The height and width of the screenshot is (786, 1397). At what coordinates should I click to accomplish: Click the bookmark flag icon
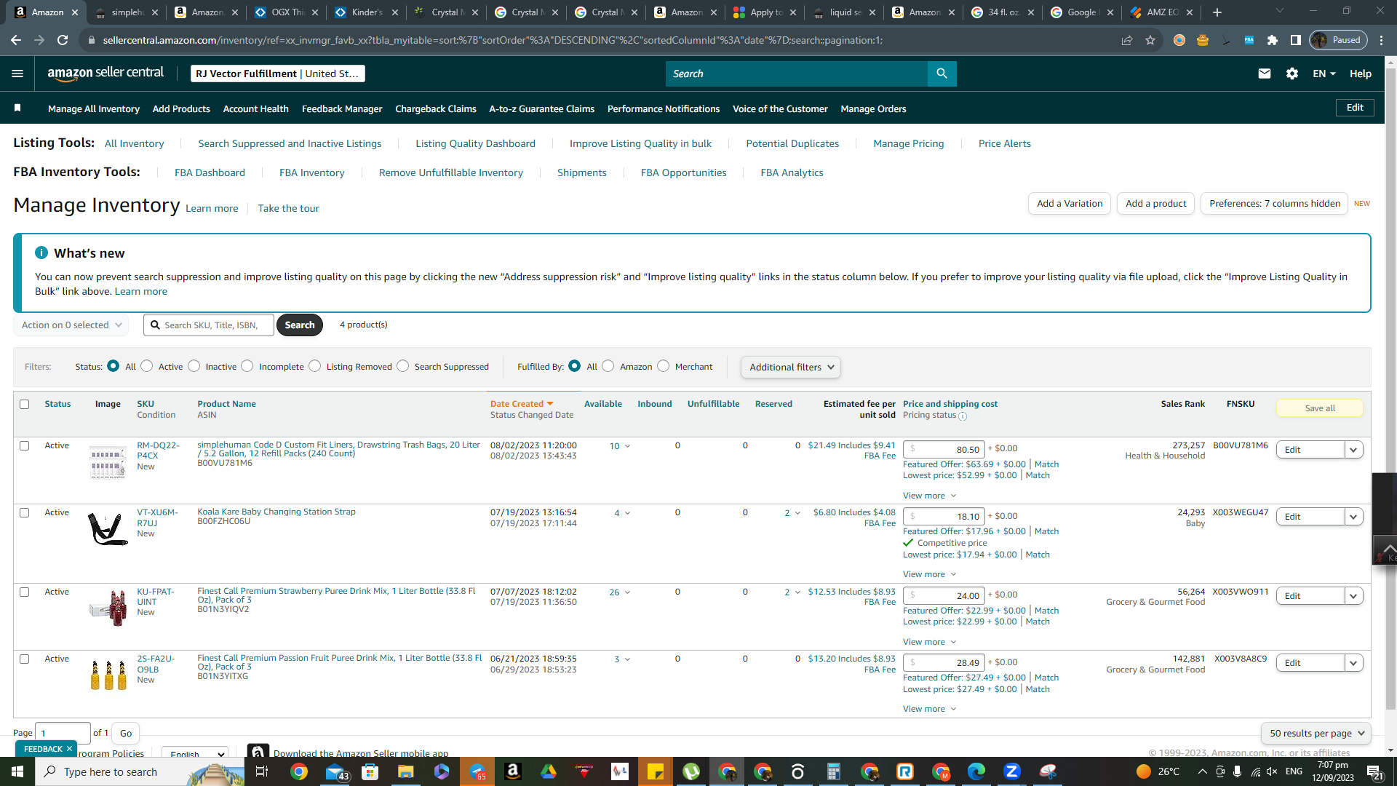[x=17, y=108]
